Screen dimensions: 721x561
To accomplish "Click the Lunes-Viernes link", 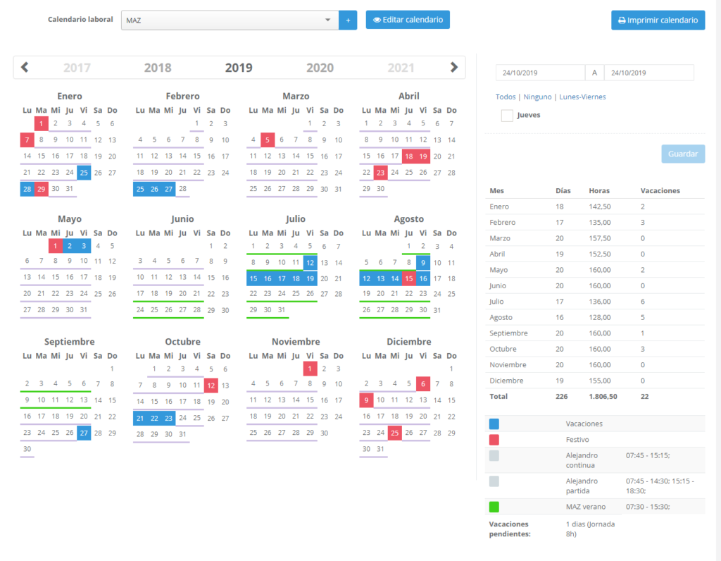I will coord(582,97).
